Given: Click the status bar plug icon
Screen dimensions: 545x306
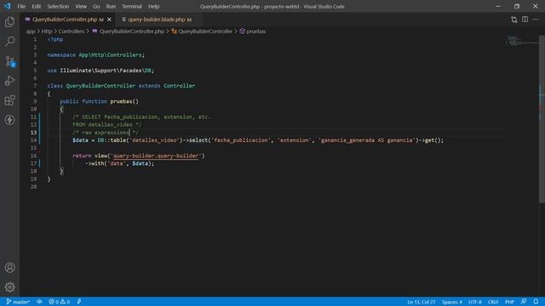Looking at the screenshot, I should pos(79,302).
